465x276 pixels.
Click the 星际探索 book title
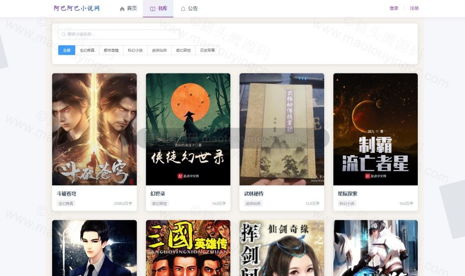point(347,194)
